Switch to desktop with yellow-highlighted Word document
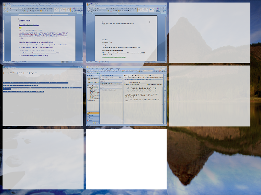261x195 pixels. pos(43,32)
